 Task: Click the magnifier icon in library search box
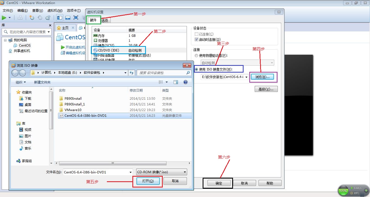(x=6, y=32)
